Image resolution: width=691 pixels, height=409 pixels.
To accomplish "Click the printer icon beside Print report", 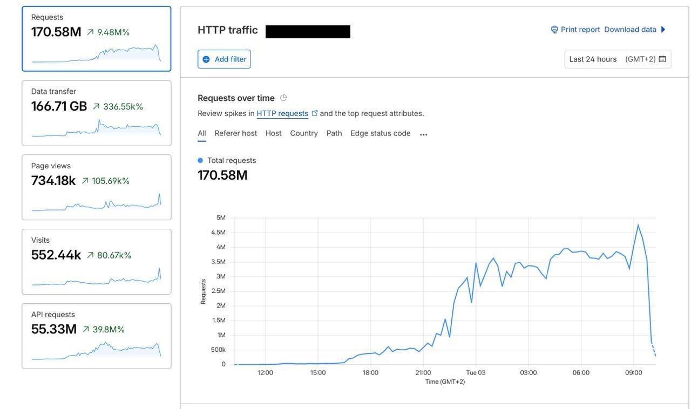I will [x=554, y=30].
